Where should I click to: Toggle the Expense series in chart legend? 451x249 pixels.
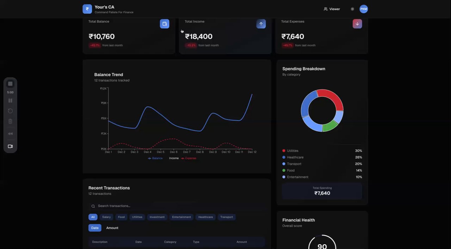tap(189, 158)
